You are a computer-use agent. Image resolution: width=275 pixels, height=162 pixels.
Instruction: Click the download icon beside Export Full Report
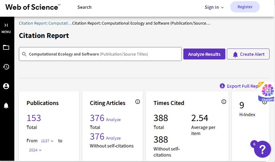click(x=222, y=86)
